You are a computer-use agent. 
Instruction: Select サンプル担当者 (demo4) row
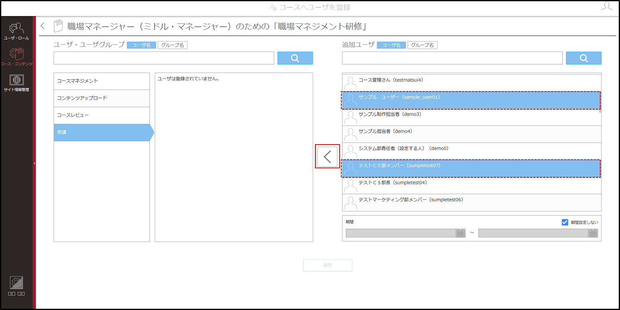pyautogui.click(x=472, y=134)
